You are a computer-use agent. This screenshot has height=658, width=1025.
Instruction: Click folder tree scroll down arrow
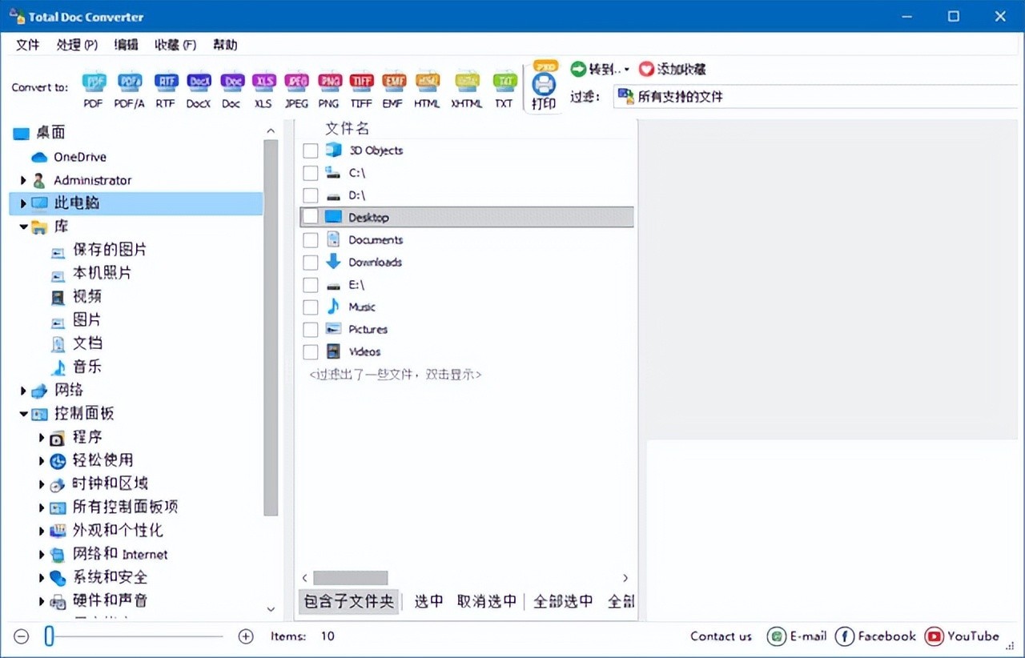[271, 609]
